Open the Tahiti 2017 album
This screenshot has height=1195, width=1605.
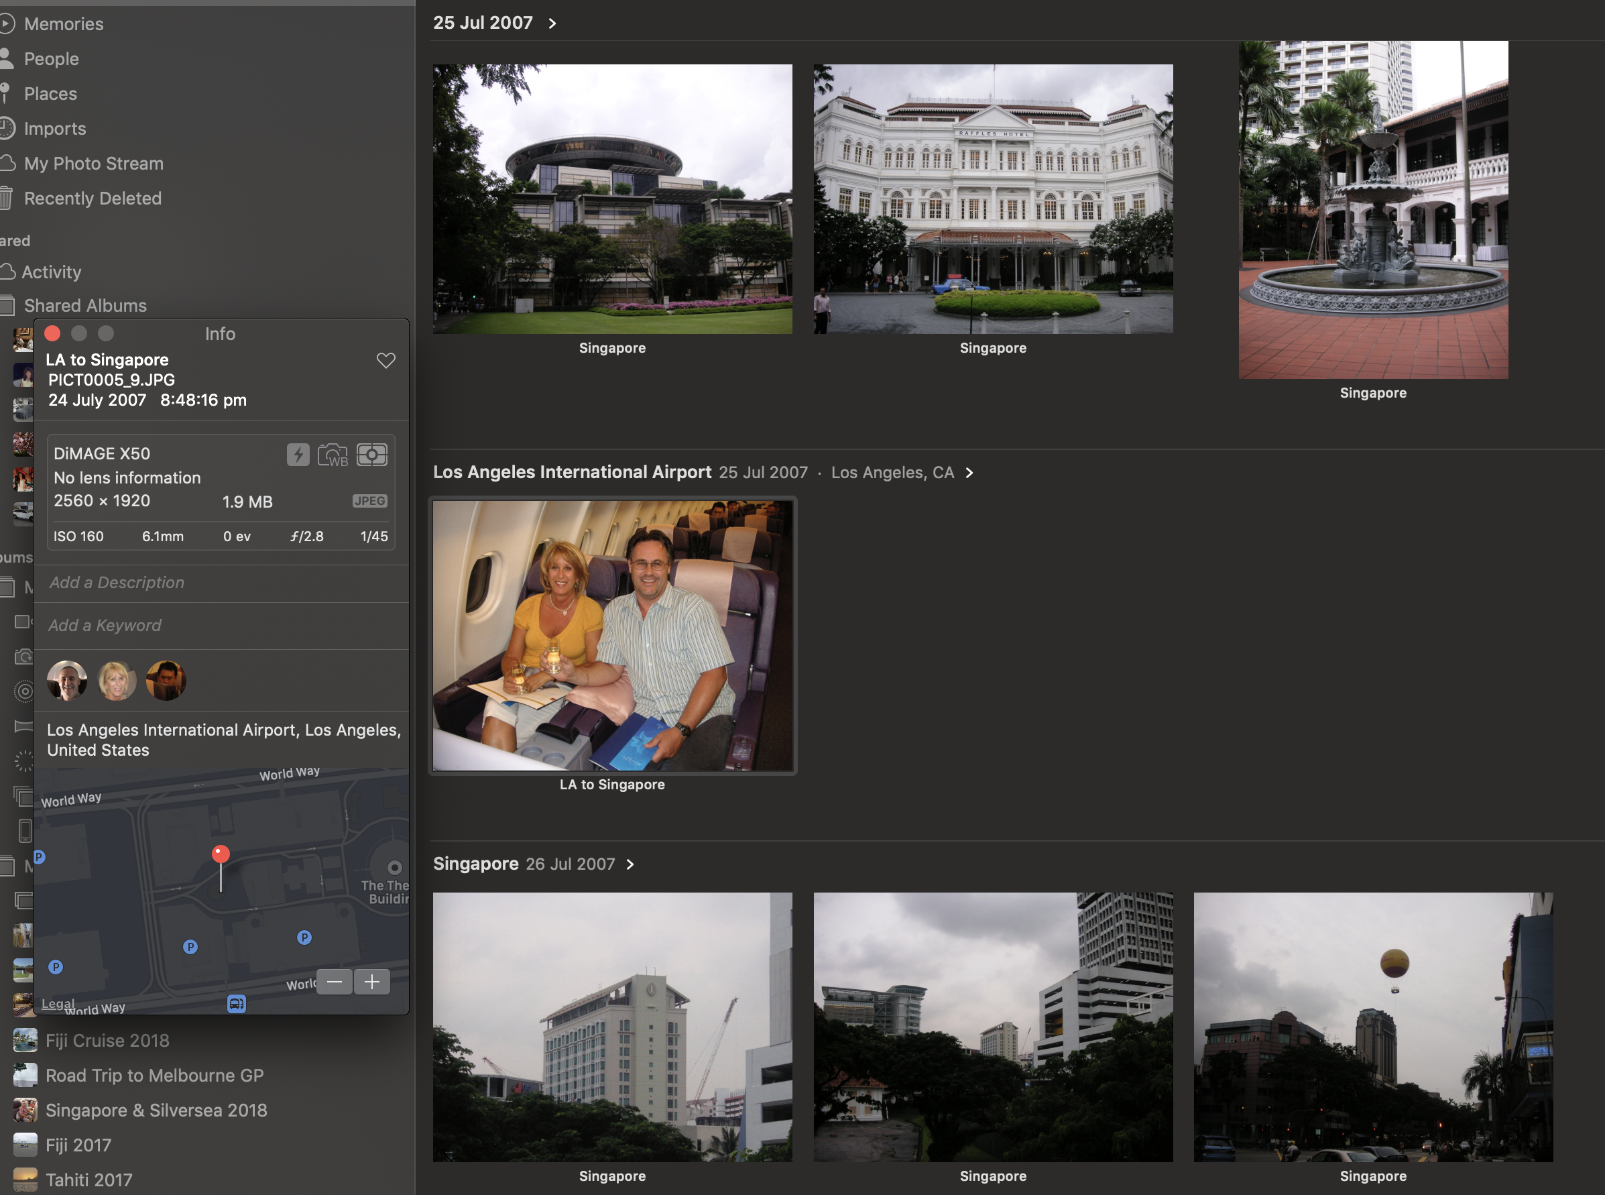point(88,1180)
